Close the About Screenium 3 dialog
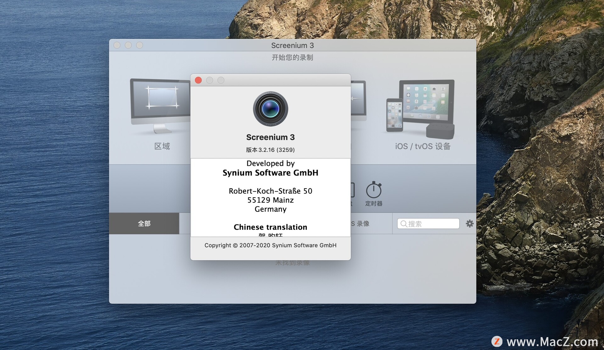The width and height of the screenshot is (604, 350). [199, 80]
